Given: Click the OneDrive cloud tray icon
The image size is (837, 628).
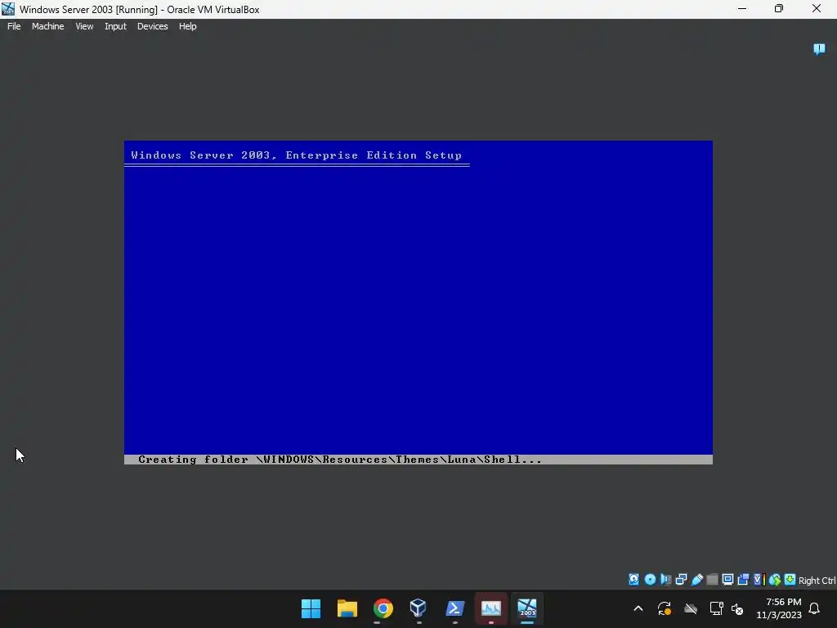Looking at the screenshot, I should [691, 608].
